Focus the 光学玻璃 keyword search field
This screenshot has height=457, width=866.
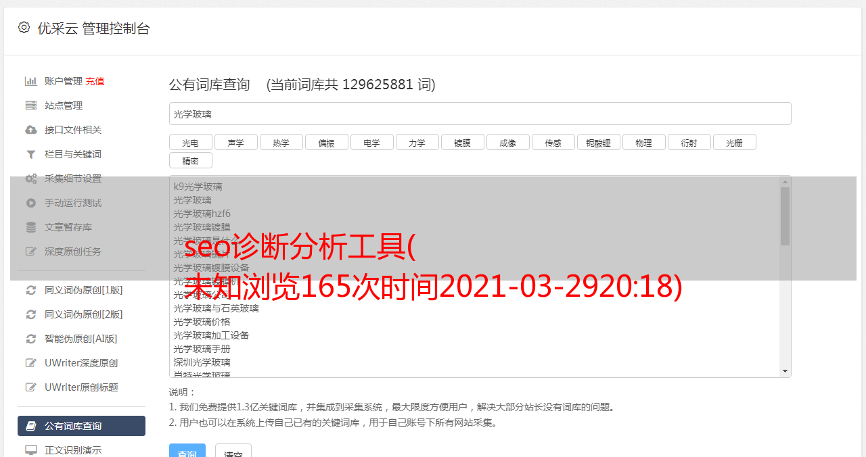[x=480, y=114]
